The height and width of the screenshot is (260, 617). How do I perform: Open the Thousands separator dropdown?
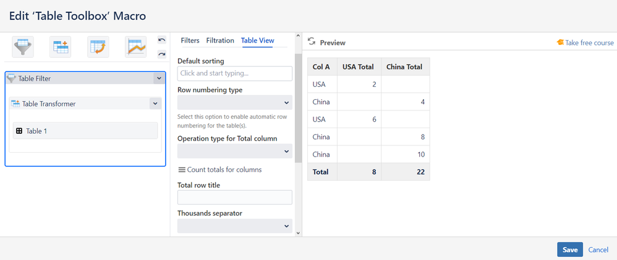click(235, 226)
